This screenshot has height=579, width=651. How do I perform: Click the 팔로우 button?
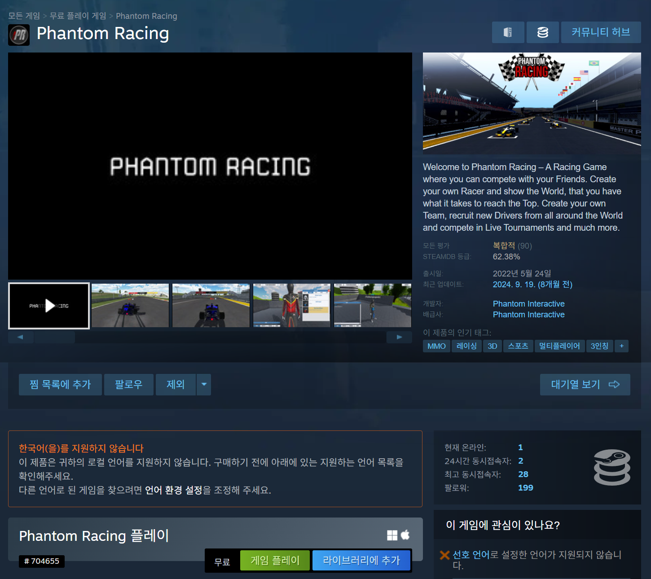pos(129,385)
